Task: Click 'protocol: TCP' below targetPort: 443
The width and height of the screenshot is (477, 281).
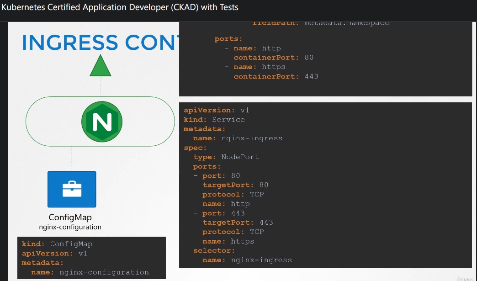Action: coord(233,232)
